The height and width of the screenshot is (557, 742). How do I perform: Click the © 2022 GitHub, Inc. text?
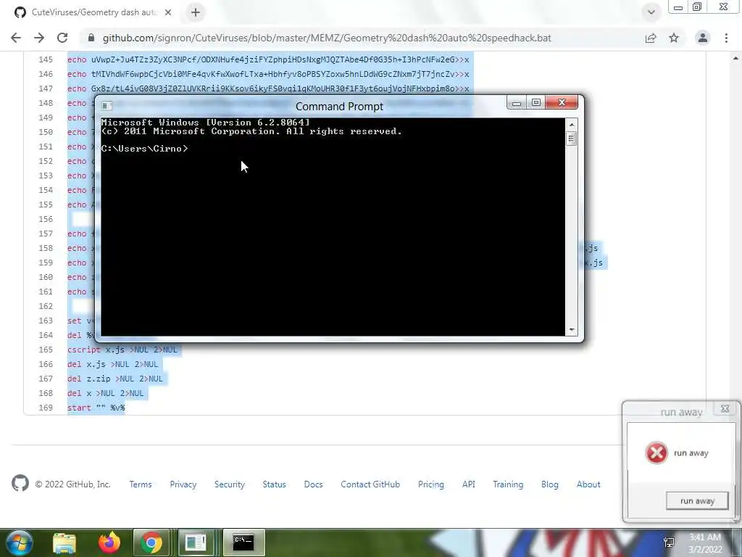[73, 484]
